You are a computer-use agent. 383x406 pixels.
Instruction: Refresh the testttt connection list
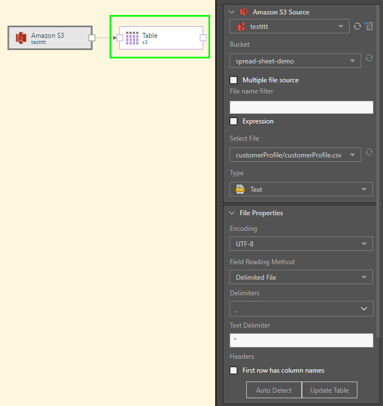coord(357,26)
